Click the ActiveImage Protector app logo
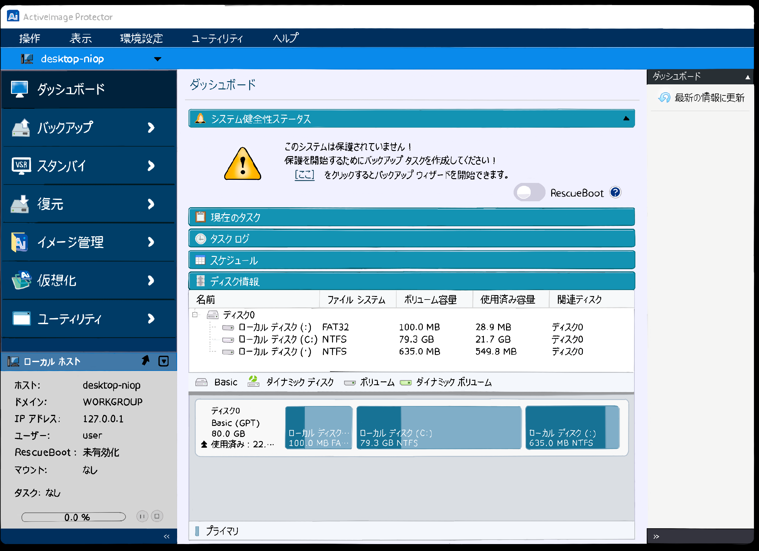This screenshot has width=759, height=551. point(13,16)
